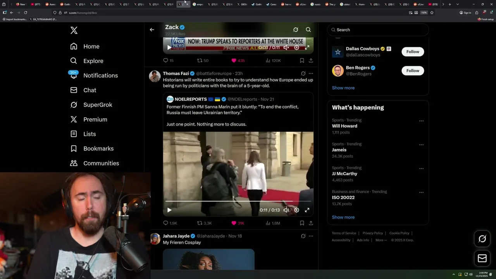Open more options for Will Howard trend
Viewport: 496px width, 279px height.
click(x=421, y=121)
